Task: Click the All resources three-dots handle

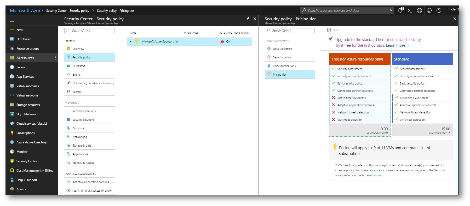Action: pyautogui.click(x=55, y=58)
